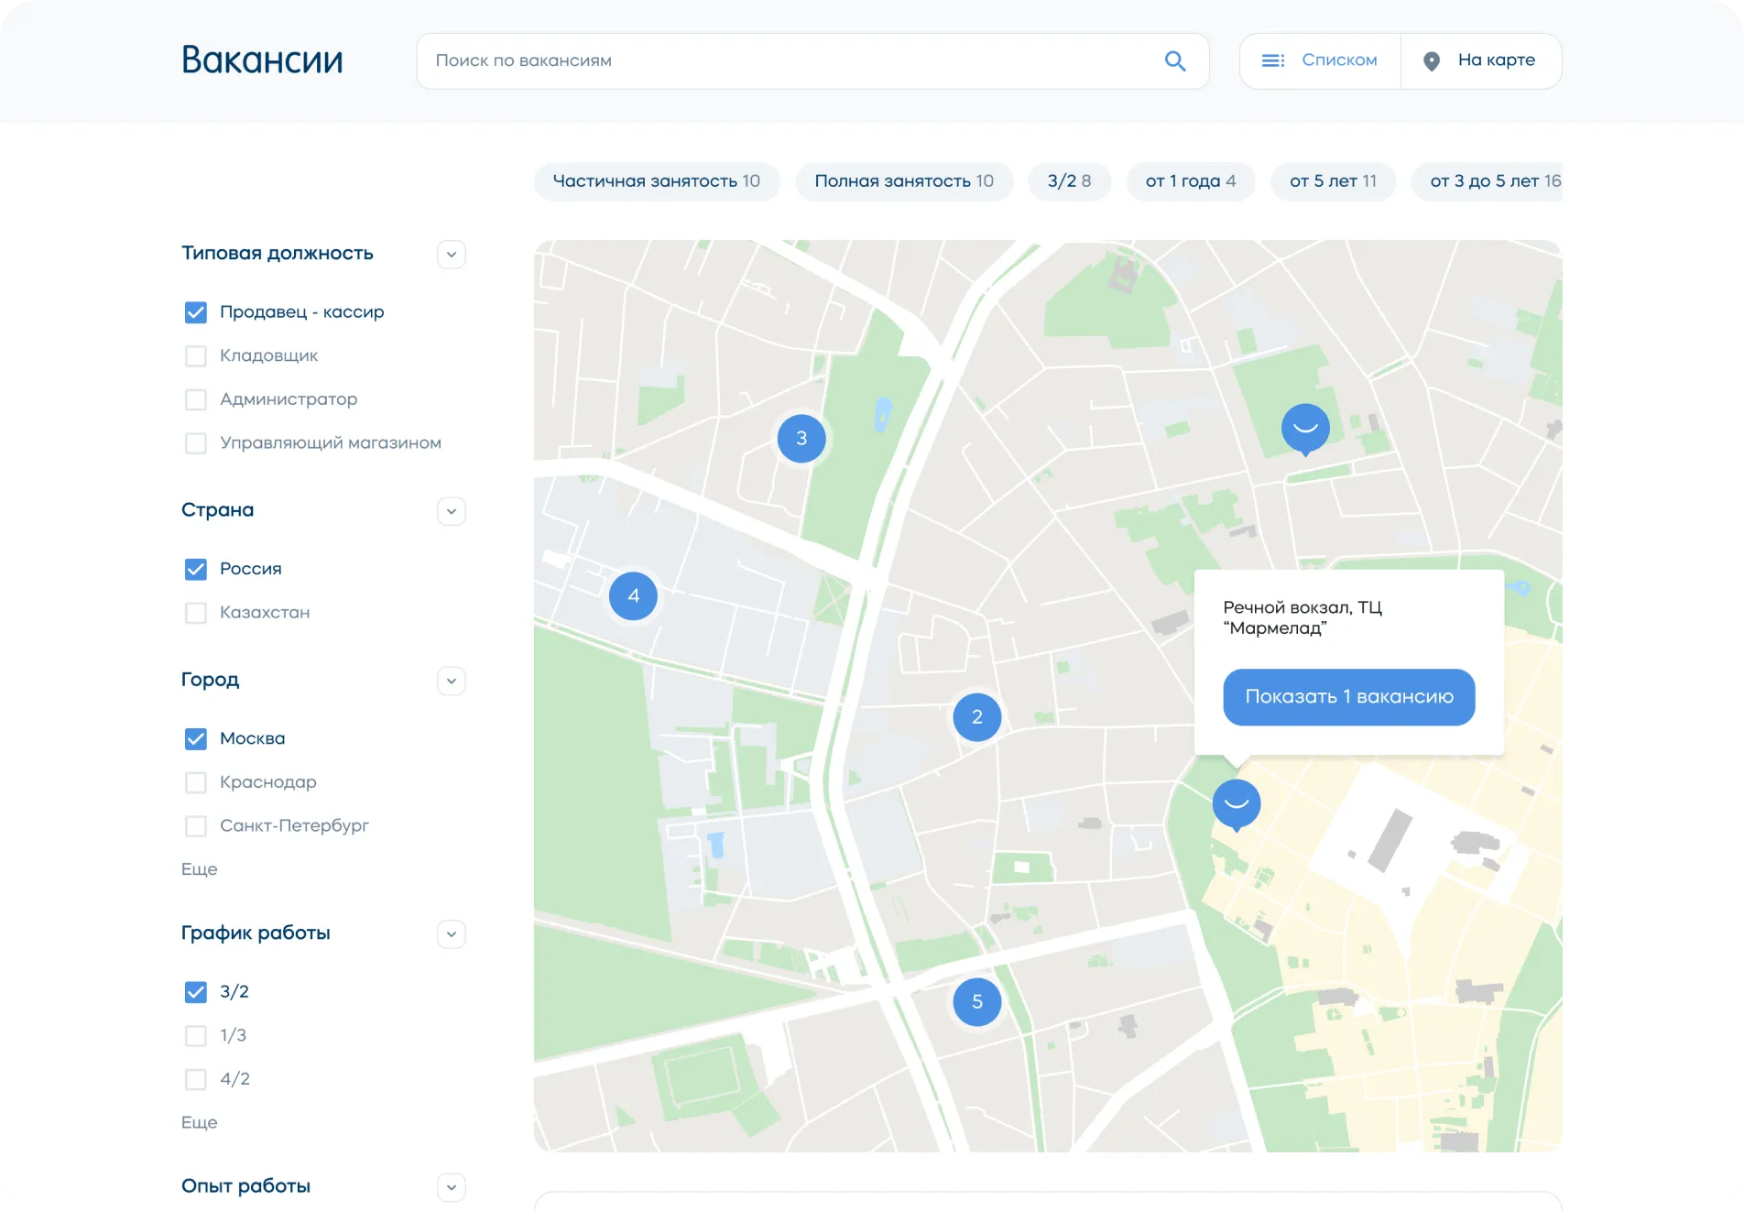The image size is (1744, 1211).
Task: Focus the Поиск по вакансиям search field
Action: pyautogui.click(x=812, y=60)
